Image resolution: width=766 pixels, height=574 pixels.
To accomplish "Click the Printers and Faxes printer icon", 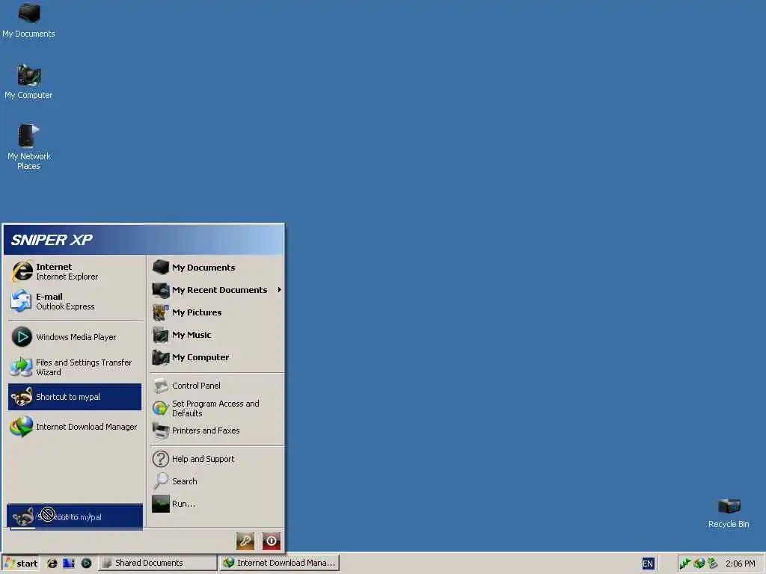I will (161, 430).
